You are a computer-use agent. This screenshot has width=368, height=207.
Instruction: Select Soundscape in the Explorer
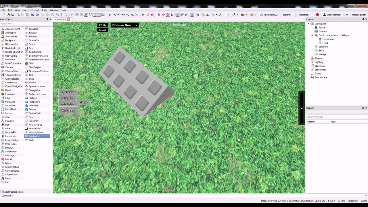click(x=321, y=77)
